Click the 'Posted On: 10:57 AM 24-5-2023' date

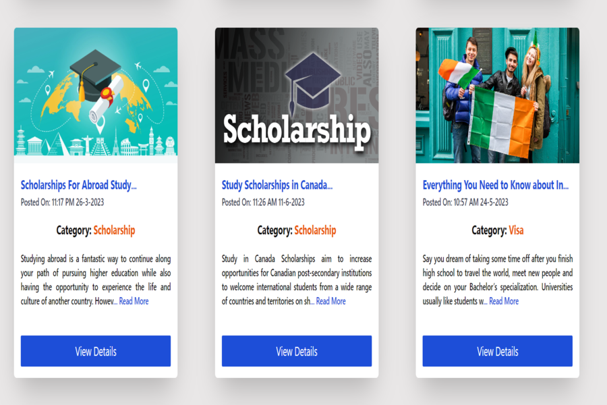tap(465, 202)
